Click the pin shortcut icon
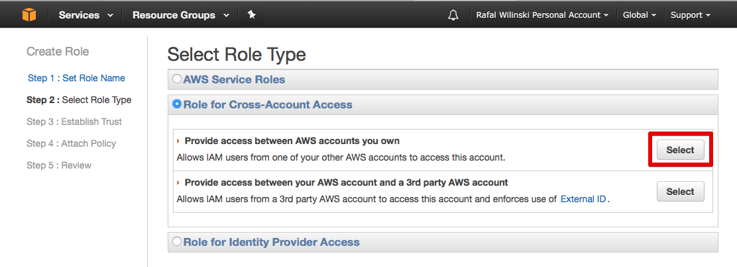This screenshot has height=267, width=737. pyautogui.click(x=251, y=15)
